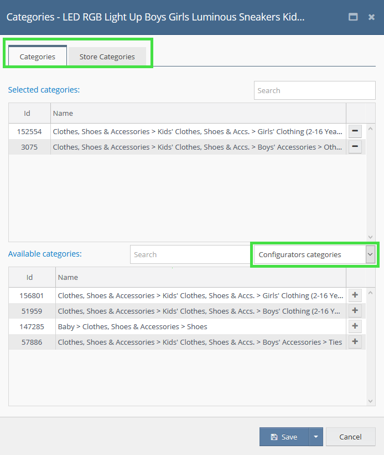Sort selected categories by Id column header

[x=27, y=113]
